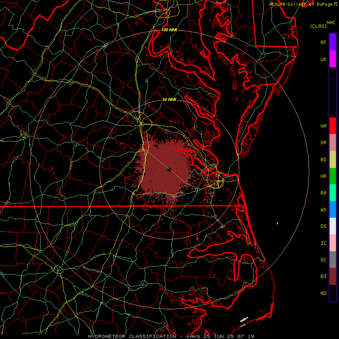The height and width of the screenshot is (339, 339).
Task: Click the RF legend label
Action: [323, 42]
